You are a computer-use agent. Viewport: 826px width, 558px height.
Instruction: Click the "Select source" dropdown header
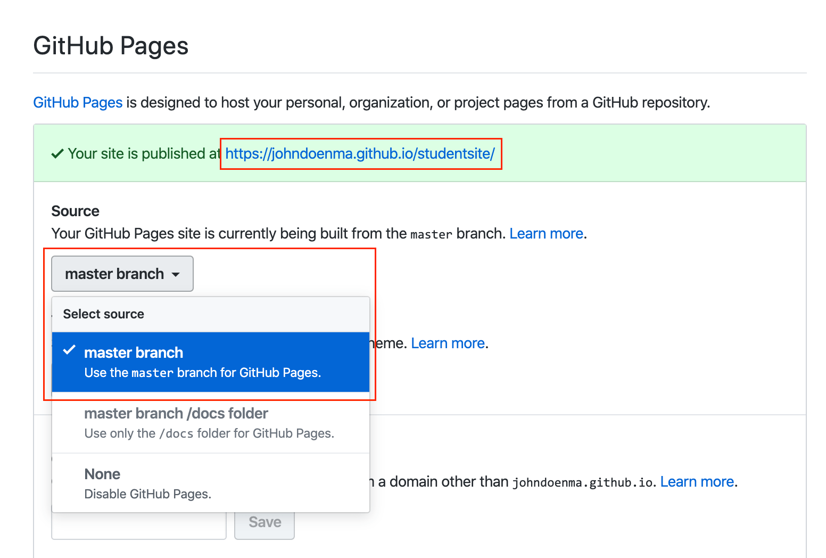[x=104, y=314]
